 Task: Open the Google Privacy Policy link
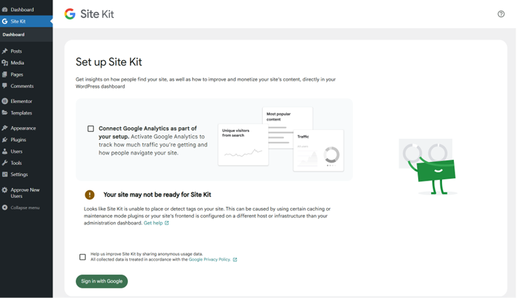(x=210, y=259)
